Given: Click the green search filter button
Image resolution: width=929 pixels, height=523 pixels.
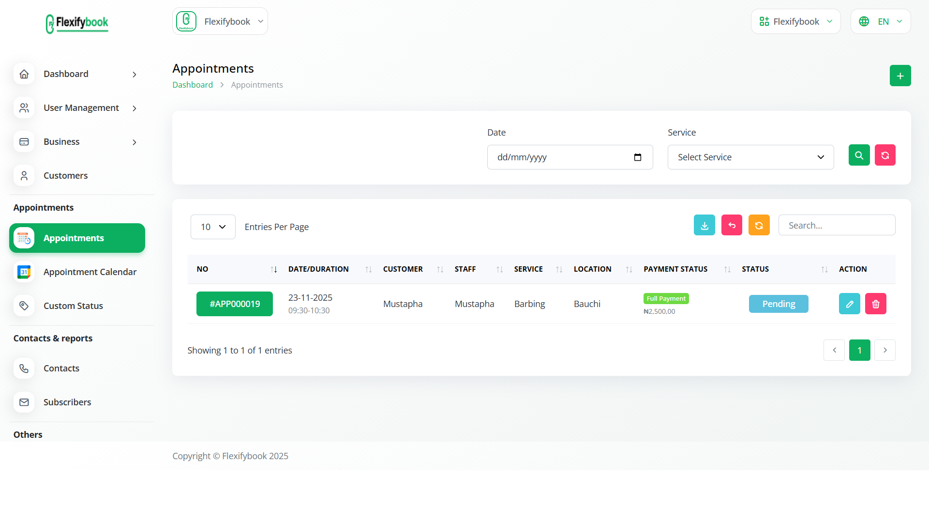Looking at the screenshot, I should click(x=859, y=155).
